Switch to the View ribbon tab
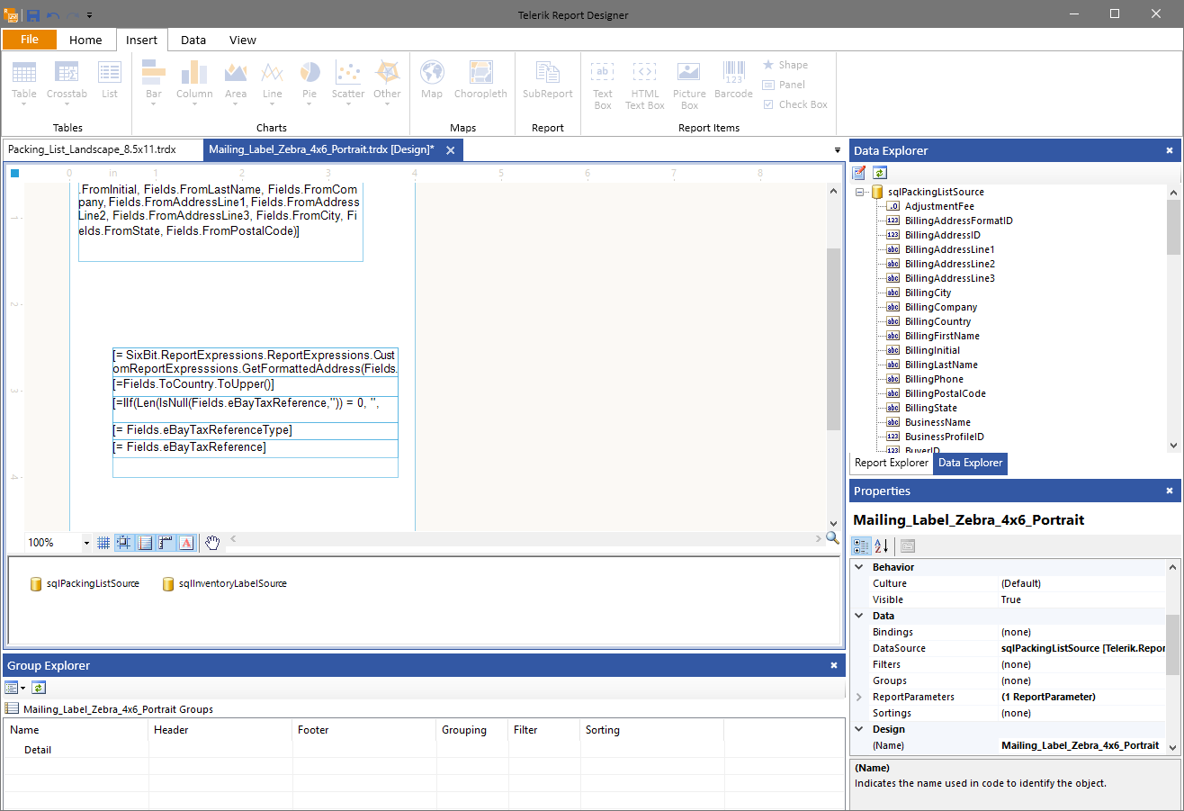This screenshot has height=811, width=1184. 243,40
